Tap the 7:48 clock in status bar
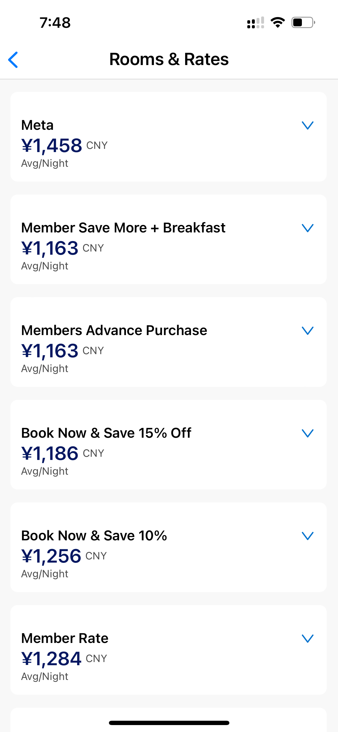 tap(55, 23)
